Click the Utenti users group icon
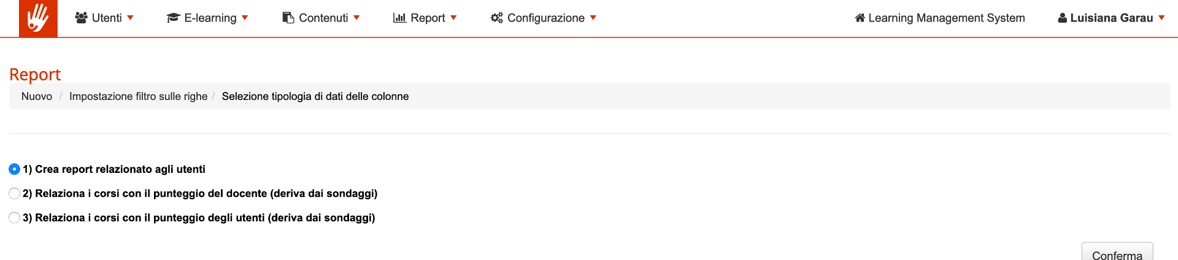Viewport: 1178px width, 260px height. 81,18
